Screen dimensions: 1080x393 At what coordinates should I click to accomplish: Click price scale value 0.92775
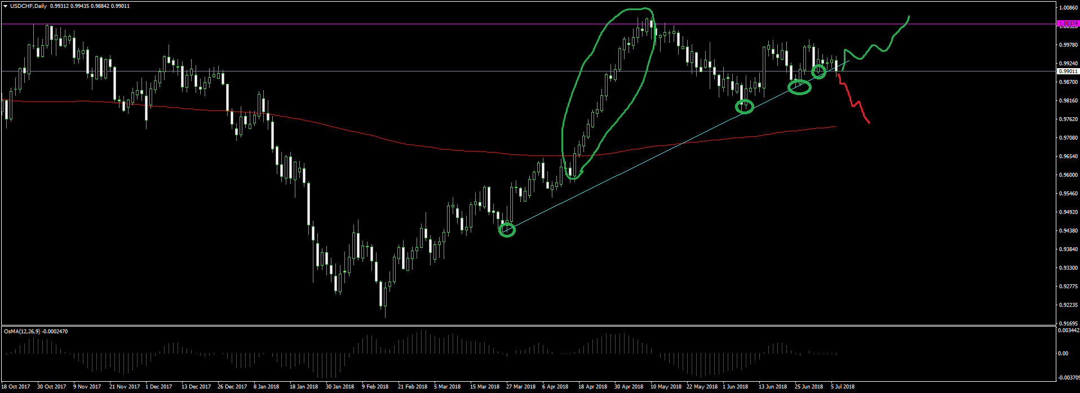pos(1068,287)
